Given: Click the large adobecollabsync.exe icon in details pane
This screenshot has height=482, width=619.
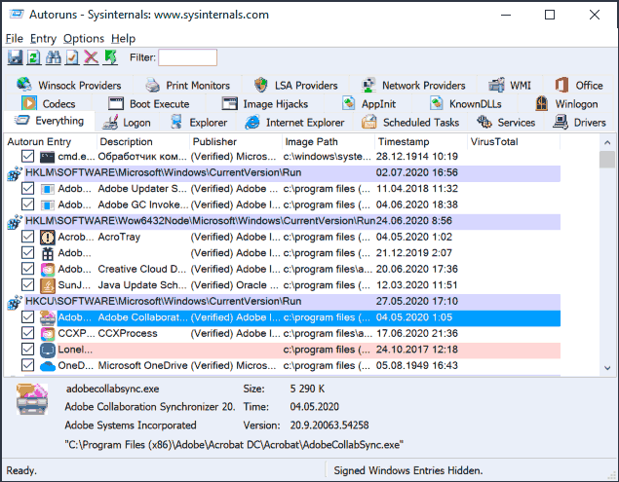Looking at the screenshot, I should [32, 399].
